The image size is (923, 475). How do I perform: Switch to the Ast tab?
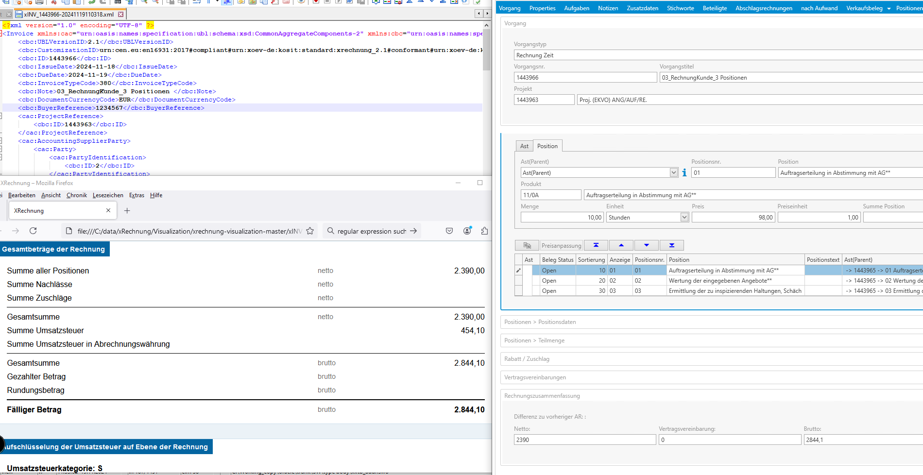pyautogui.click(x=524, y=146)
